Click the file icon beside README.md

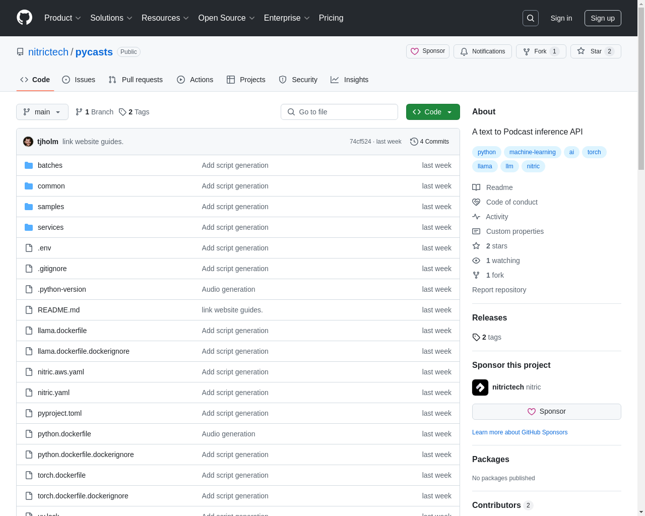tap(29, 310)
